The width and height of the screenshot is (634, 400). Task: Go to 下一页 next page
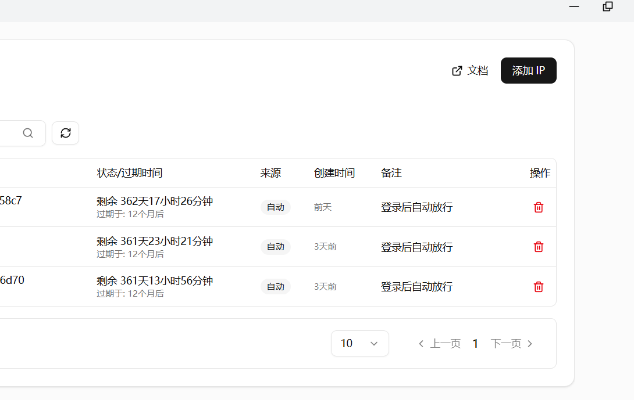[x=511, y=344]
